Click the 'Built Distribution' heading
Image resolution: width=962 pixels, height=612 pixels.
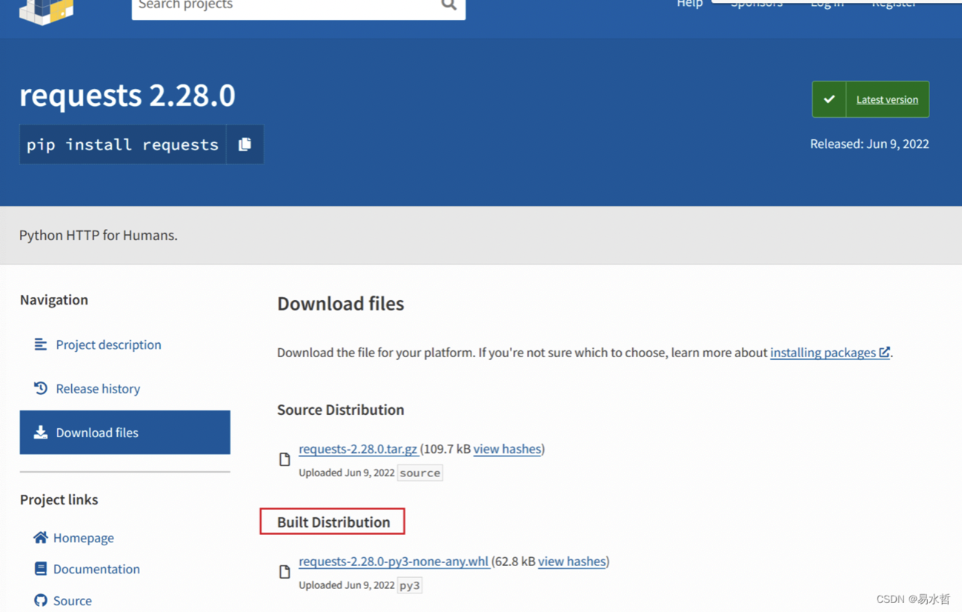(x=334, y=522)
